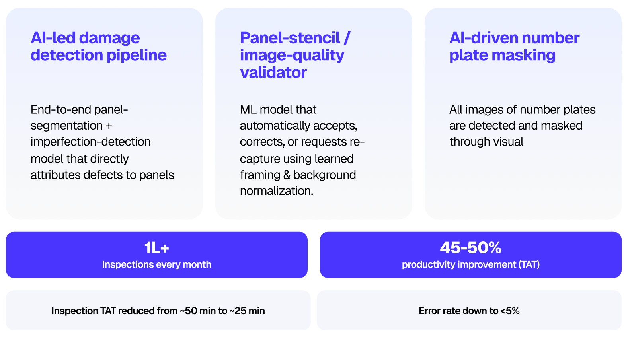This screenshot has width=628, height=338.
Task: Click the "1L+" statistic figure
Action: click(x=156, y=248)
